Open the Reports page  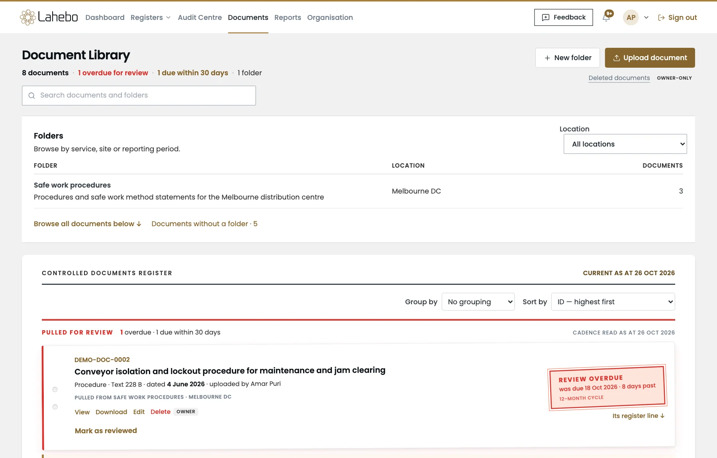[x=288, y=17]
